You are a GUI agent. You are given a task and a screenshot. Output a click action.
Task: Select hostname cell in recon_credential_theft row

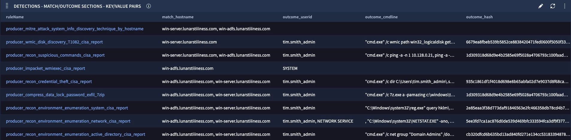[x=216, y=82]
